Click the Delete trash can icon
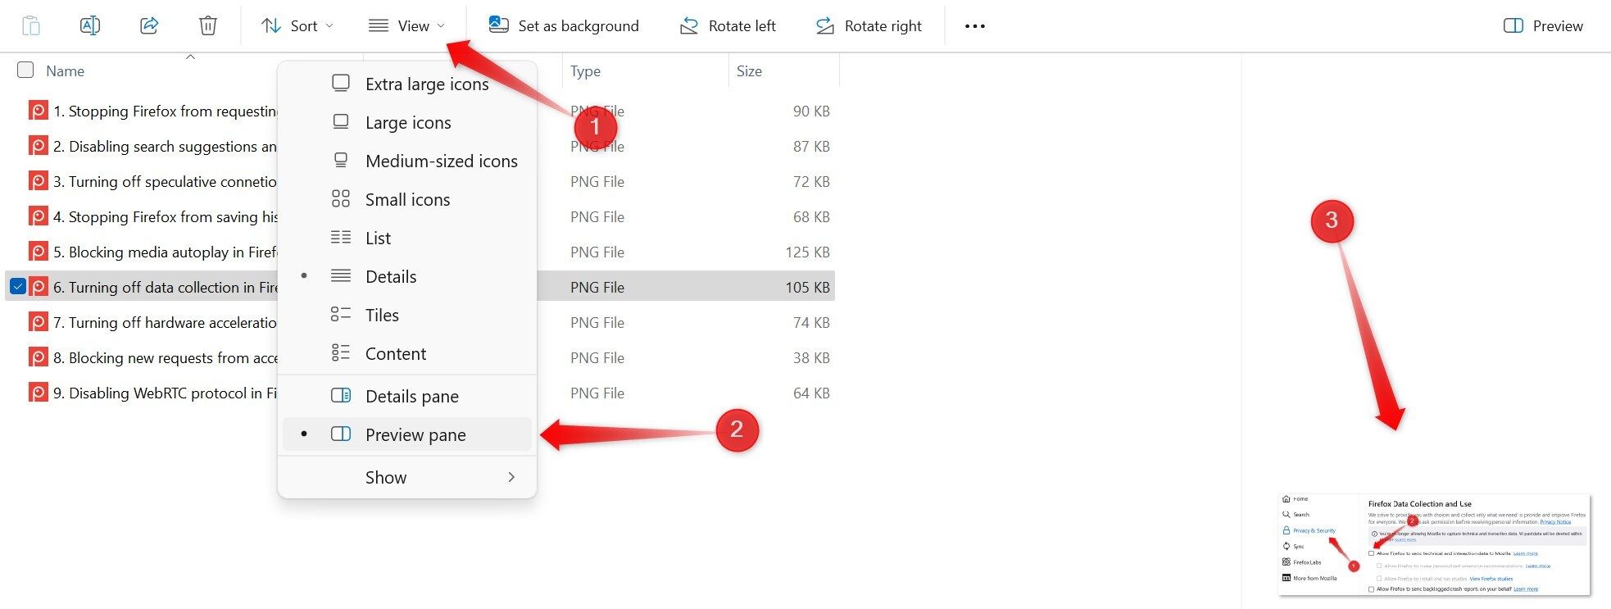The image size is (1611, 609). 208,26
